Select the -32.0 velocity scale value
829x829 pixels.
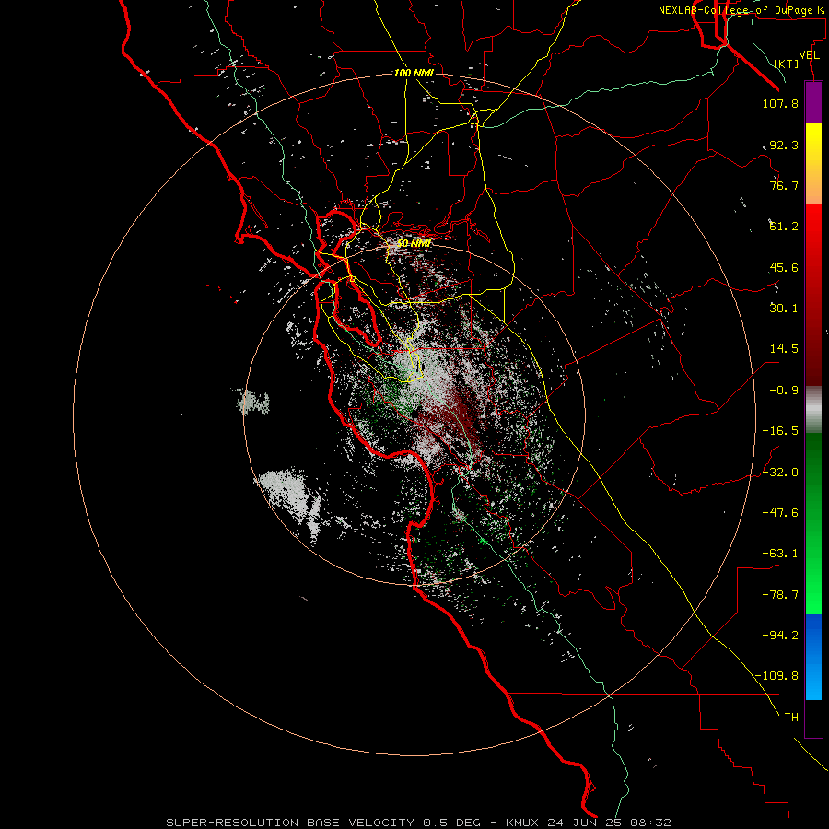click(x=780, y=473)
